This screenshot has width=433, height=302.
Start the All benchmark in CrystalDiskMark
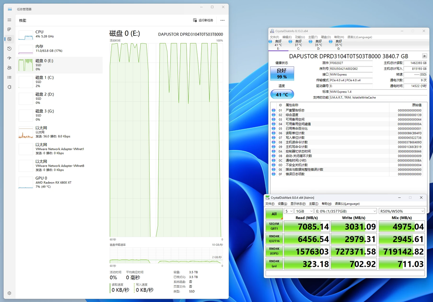coord(274,214)
